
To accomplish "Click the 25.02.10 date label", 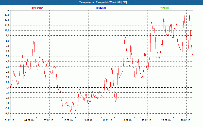I will [166, 120].
